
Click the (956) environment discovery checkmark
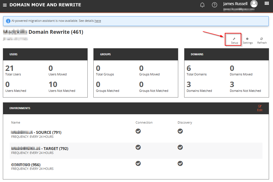coord(180,163)
